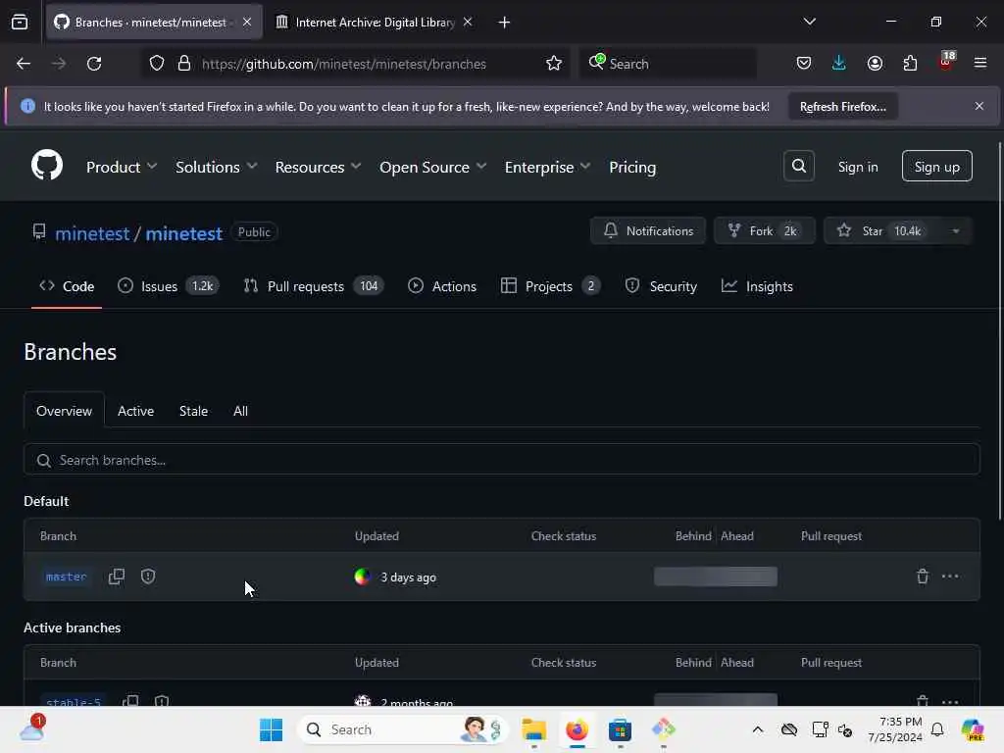This screenshot has height=753, width=1004.
Task: Go back to previous page
Action: [x=24, y=64]
